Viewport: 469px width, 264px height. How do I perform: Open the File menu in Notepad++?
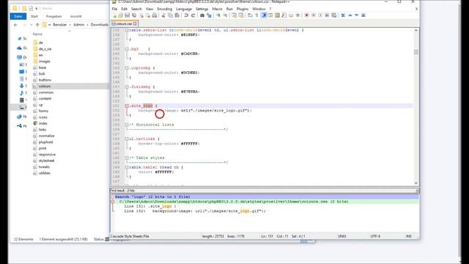[114, 9]
